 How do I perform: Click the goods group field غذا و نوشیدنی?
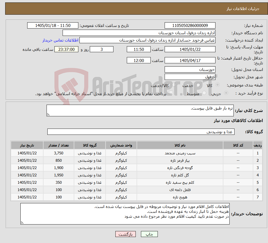click(141, 132)
